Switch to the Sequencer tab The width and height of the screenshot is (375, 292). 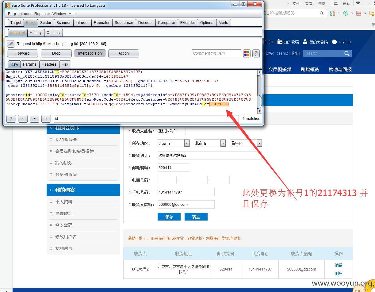pos(124,23)
